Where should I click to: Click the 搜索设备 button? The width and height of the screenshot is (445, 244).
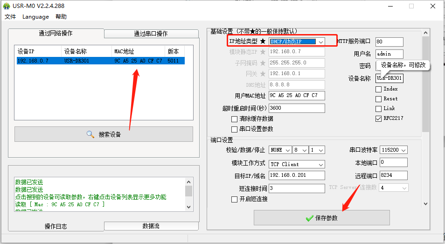[x=104, y=134]
